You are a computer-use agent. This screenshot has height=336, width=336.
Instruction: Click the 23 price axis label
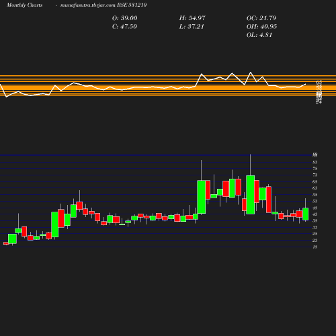(315, 241)
